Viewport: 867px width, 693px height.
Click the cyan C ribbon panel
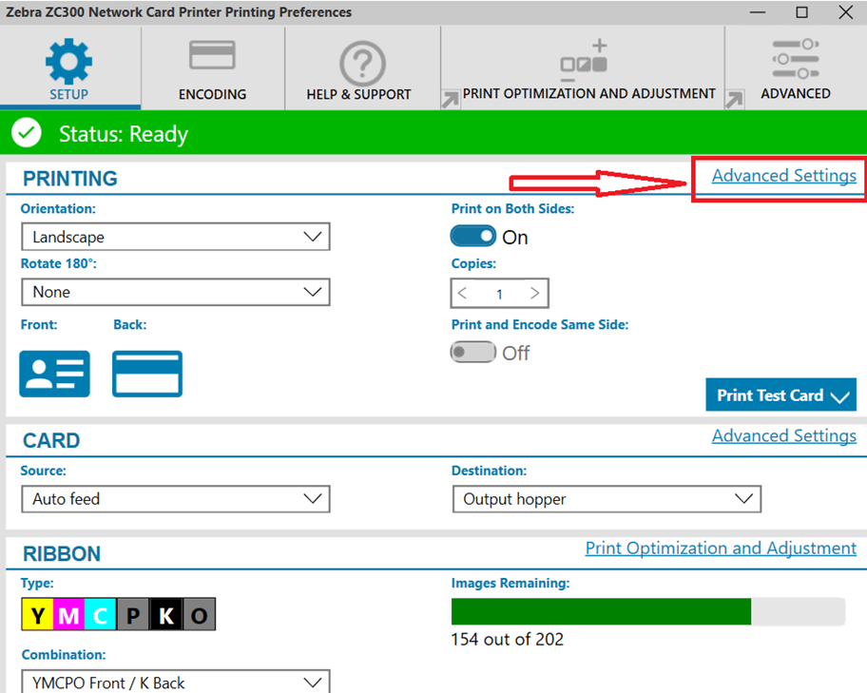[x=101, y=614]
